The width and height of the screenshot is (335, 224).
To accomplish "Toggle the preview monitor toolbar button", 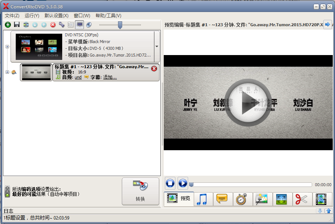I will coord(80,25).
